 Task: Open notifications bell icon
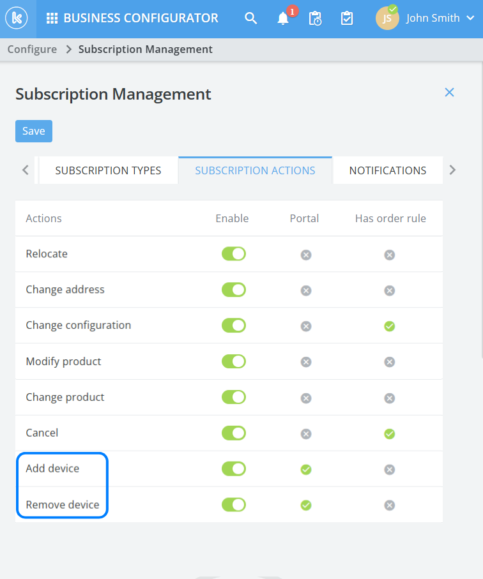283,19
